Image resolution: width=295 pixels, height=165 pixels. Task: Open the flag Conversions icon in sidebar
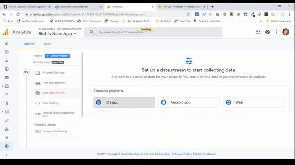pos(7,95)
